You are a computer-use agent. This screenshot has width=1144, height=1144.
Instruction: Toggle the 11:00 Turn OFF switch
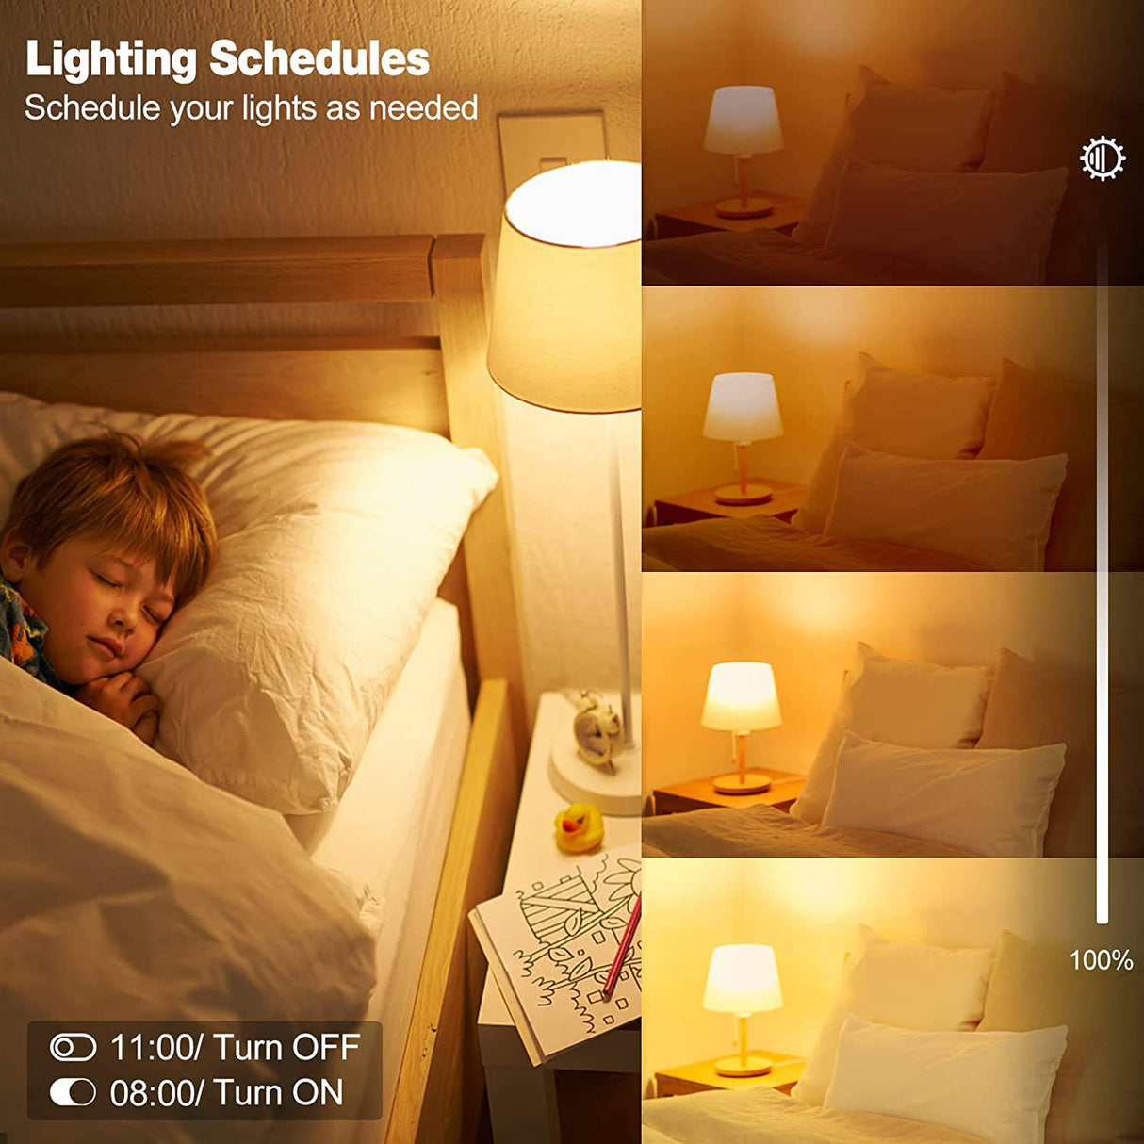click(73, 1047)
